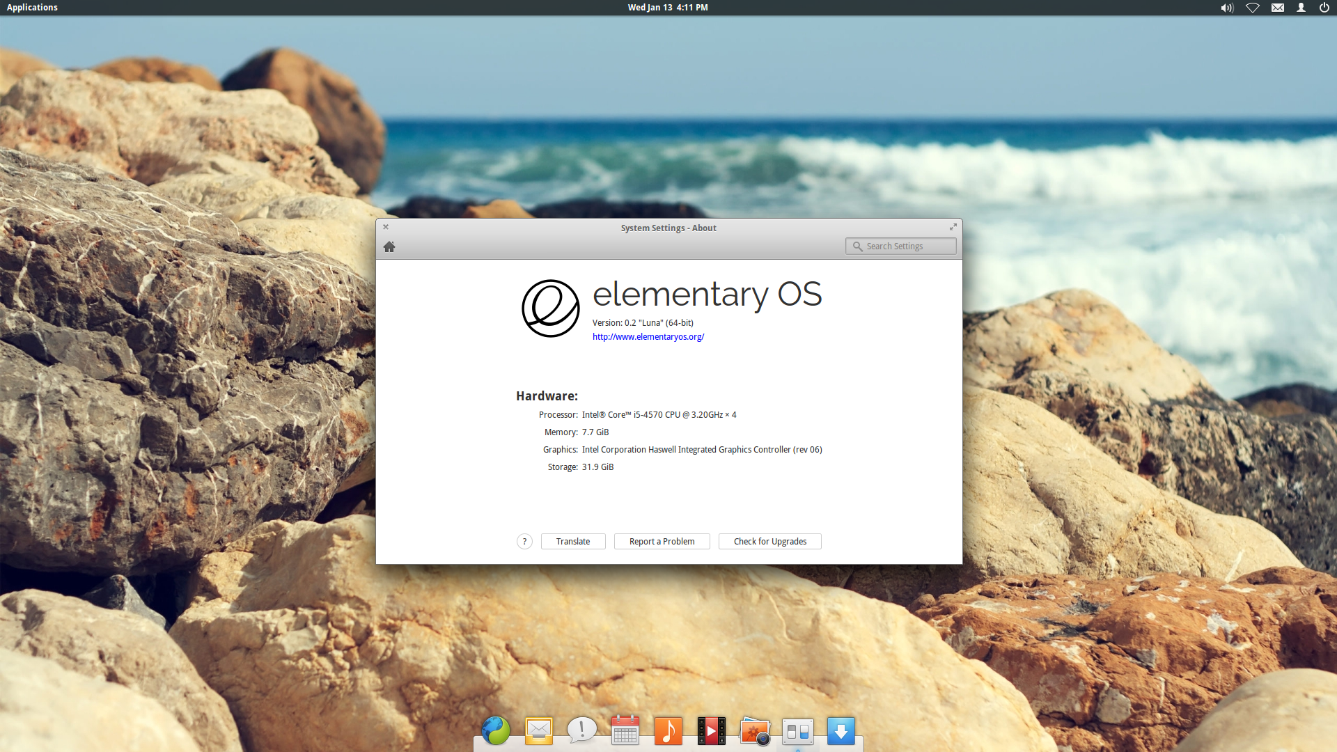Launch the Mail app from dock
Image resolution: width=1337 pixels, height=752 pixels.
coord(539,731)
